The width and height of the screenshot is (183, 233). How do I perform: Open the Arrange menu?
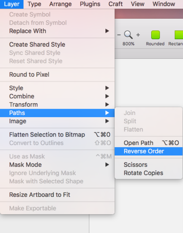[x=60, y=4]
